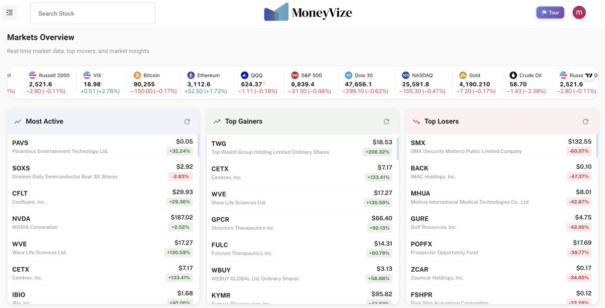Viewport: 605px width, 308px height.
Task: Click the Top Gainers rising arrow icon
Action: [217, 121]
